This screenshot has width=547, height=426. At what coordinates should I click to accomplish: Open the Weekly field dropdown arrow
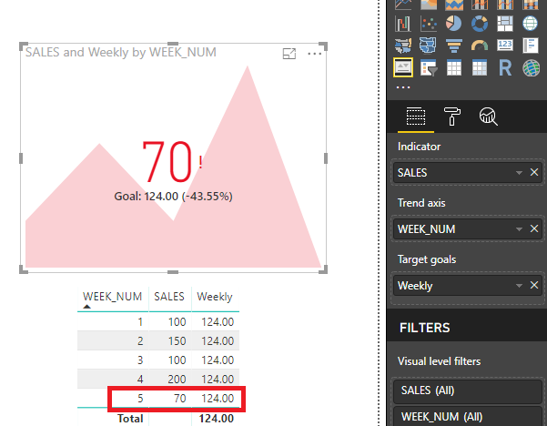pyautogui.click(x=519, y=286)
